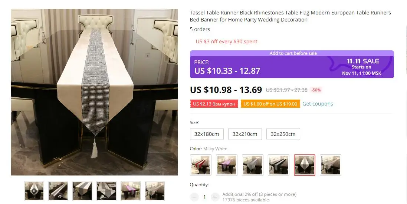Pick the last color swatch in row
Image resolution: width=407 pixels, height=204 pixels.
pos(331,165)
